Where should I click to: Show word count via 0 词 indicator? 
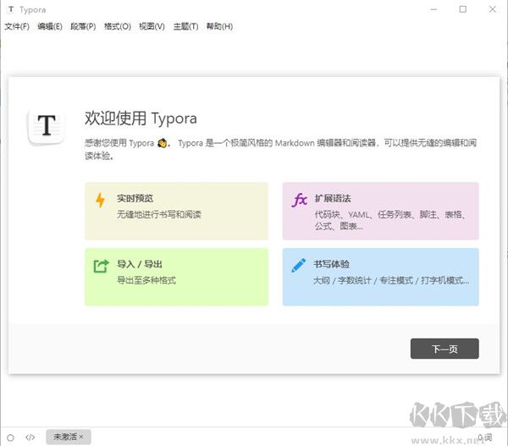[485, 437]
